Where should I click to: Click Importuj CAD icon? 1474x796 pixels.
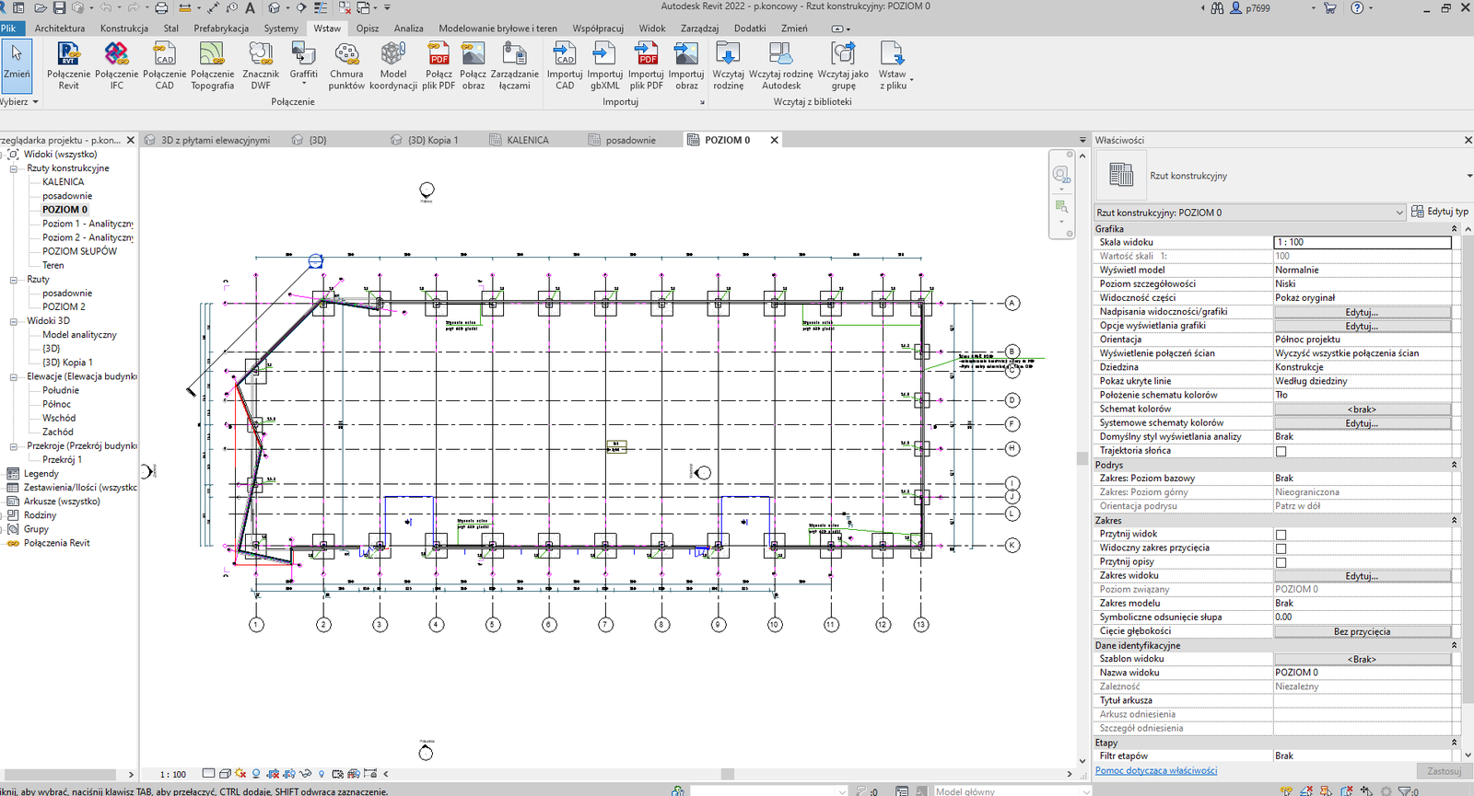564,64
